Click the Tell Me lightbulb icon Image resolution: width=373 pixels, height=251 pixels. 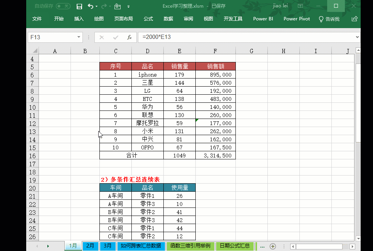321,18
